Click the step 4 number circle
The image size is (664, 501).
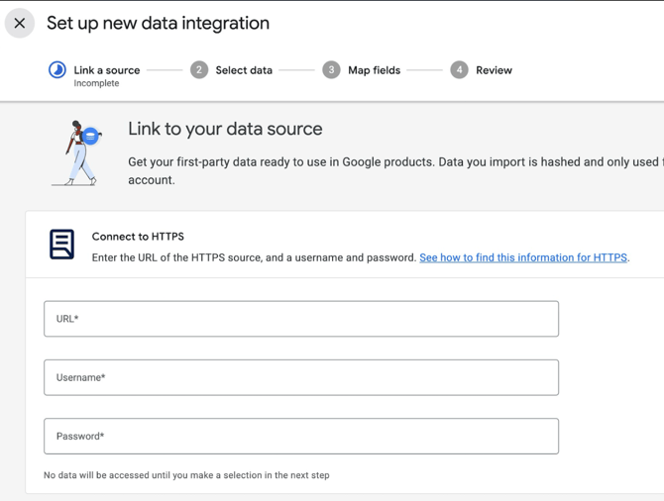459,69
